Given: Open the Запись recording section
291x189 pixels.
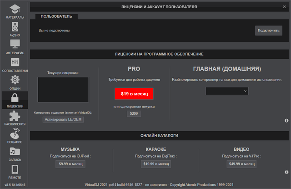Looking at the screenshot, I should click(15, 153).
